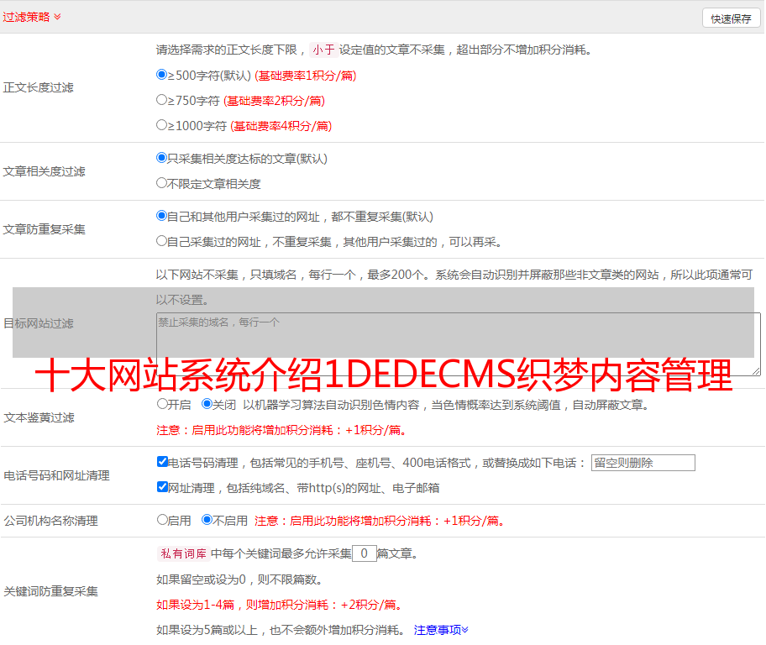Expand the 注意事项 link

441,631
